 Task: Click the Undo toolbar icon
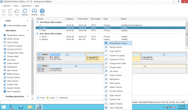click(x=4, y=11)
